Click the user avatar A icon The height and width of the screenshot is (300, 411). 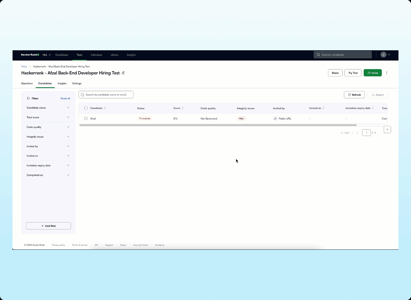[383, 55]
